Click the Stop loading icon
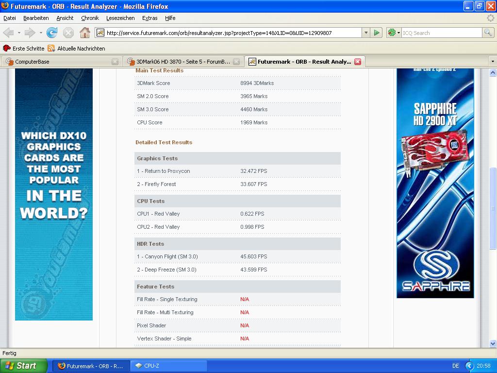Screen dimensions: 497x373 tap(68, 33)
